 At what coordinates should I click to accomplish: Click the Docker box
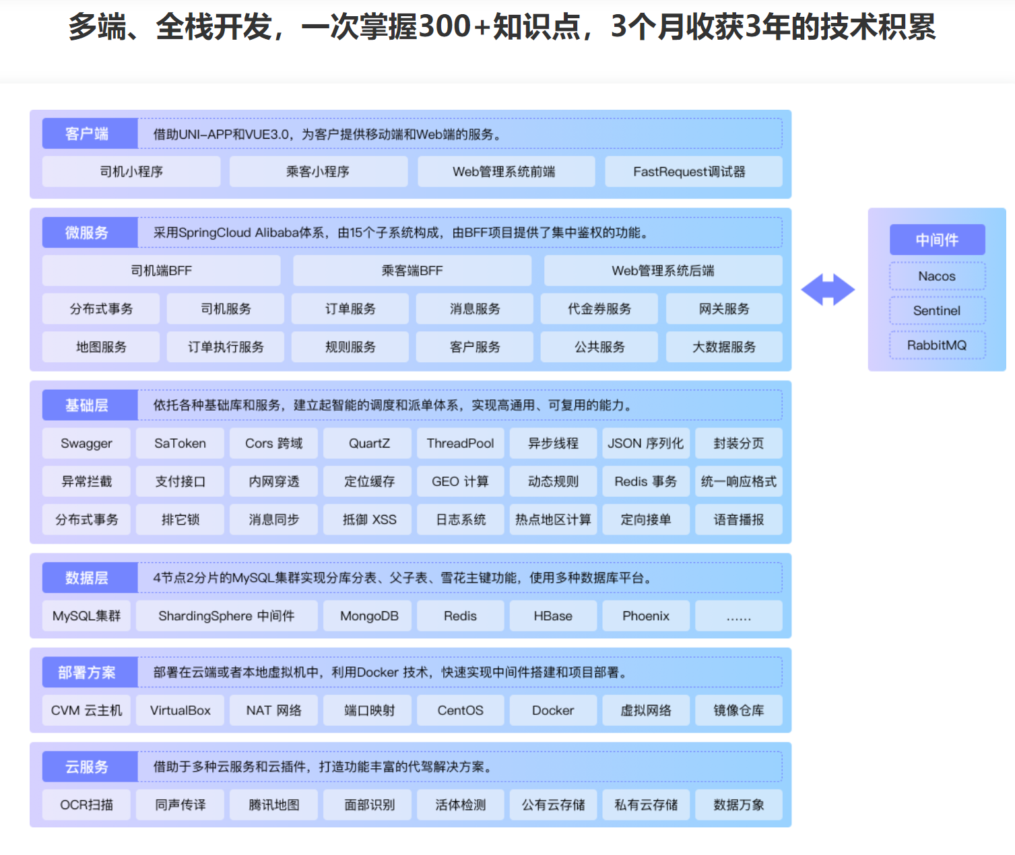[x=554, y=710]
